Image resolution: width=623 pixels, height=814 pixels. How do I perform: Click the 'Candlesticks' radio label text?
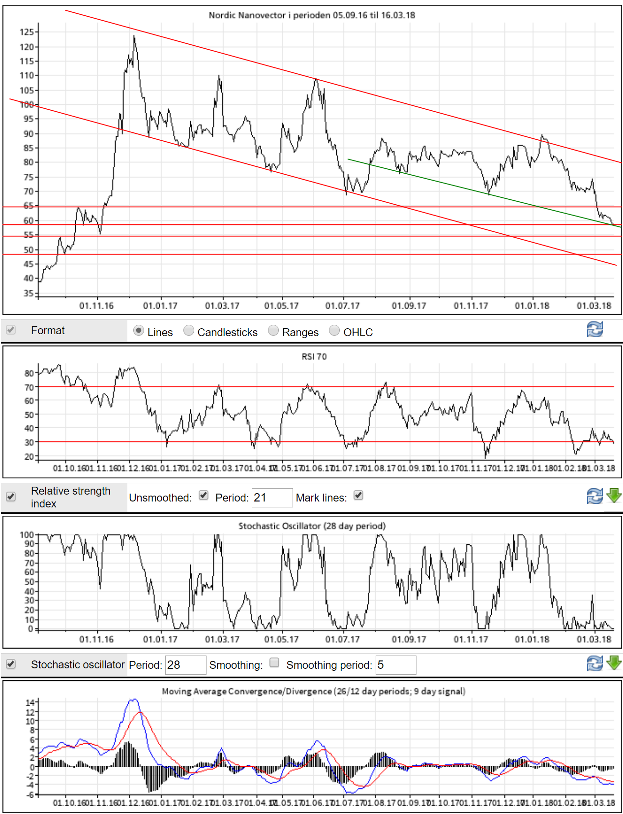pos(228,332)
